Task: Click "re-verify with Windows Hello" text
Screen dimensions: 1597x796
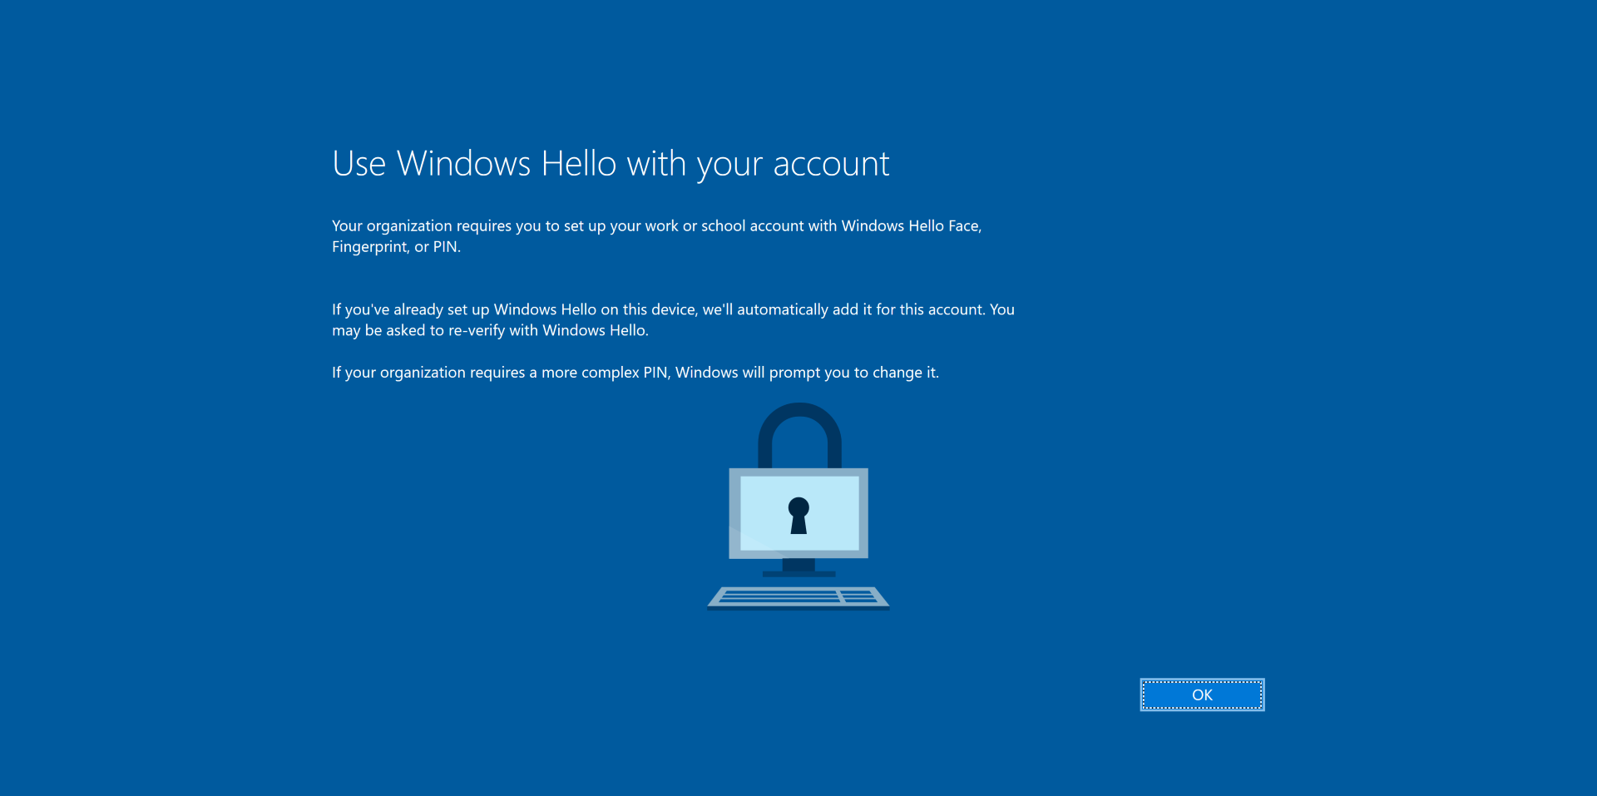Action: pyautogui.click(x=547, y=330)
